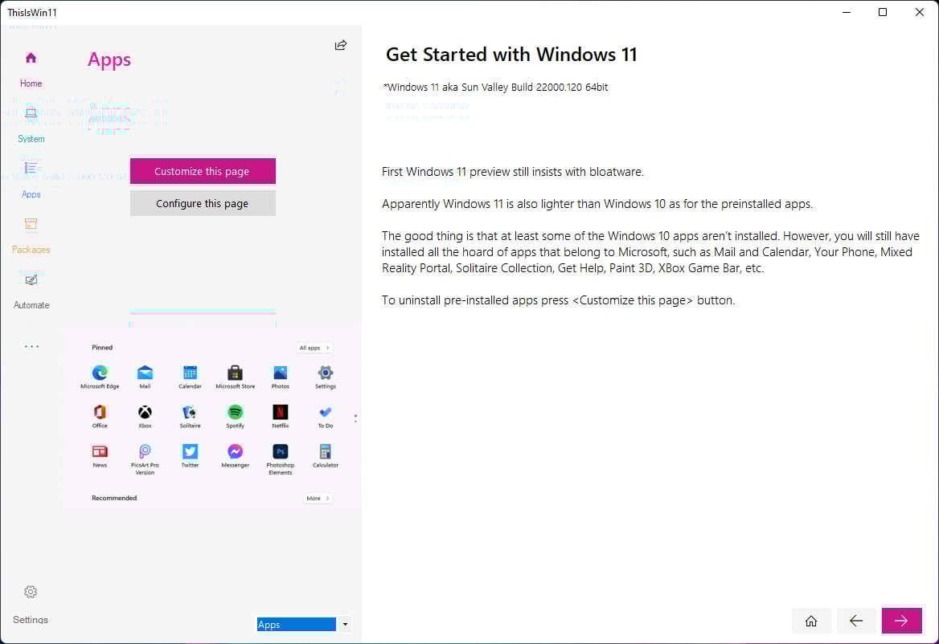The width and height of the screenshot is (939, 644).
Task: Go to home page using bottom home button
Action: pyautogui.click(x=811, y=621)
